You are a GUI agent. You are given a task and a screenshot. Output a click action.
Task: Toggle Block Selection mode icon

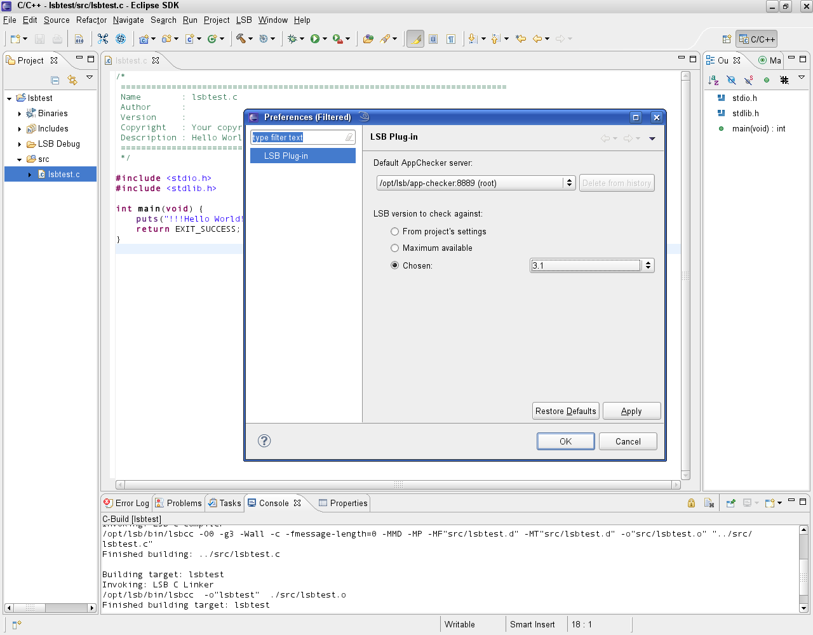click(433, 39)
